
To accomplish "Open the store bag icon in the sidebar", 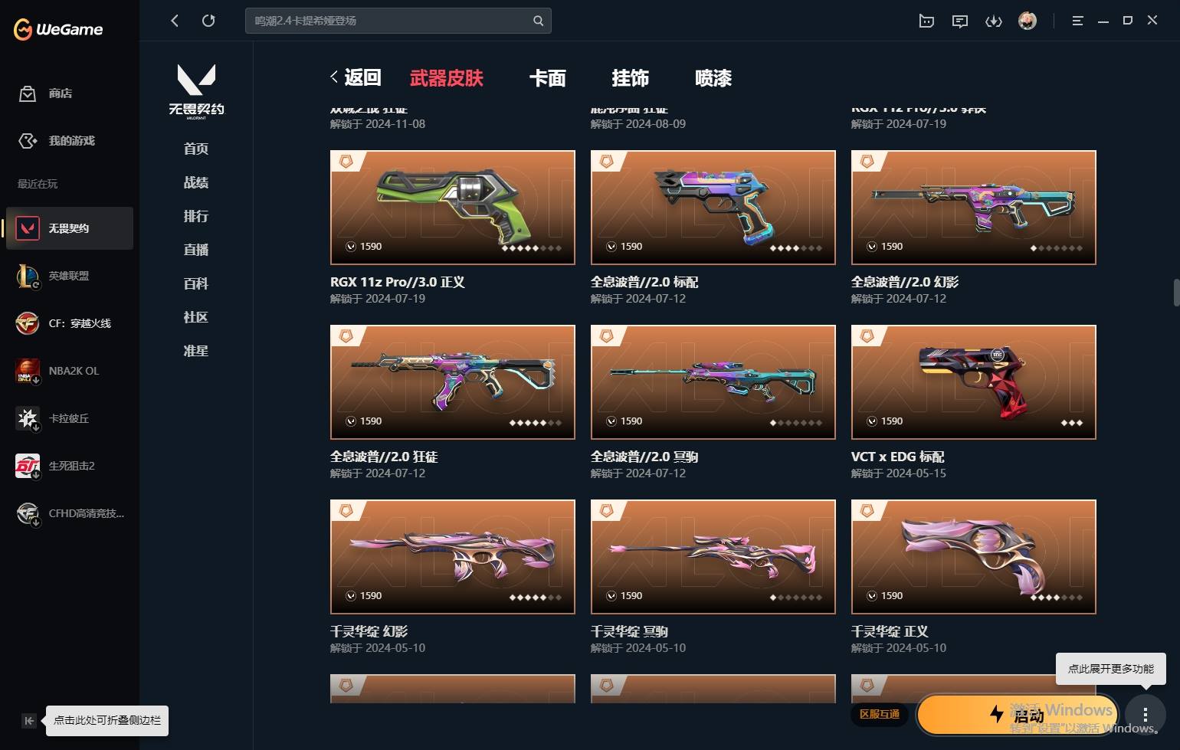I will pyautogui.click(x=28, y=93).
